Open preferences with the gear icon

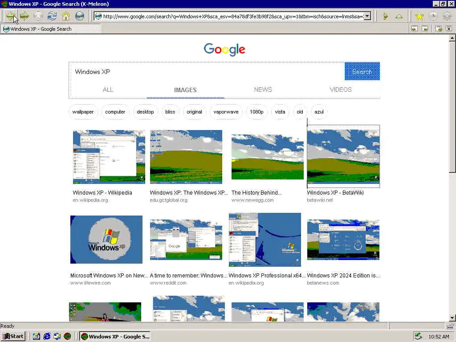tap(447, 16)
